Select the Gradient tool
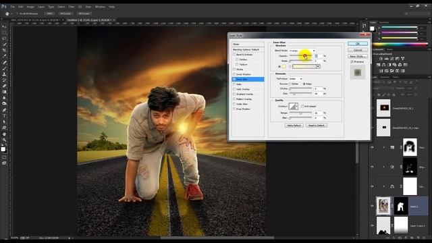This screenshot has height=243, width=432. point(4,92)
